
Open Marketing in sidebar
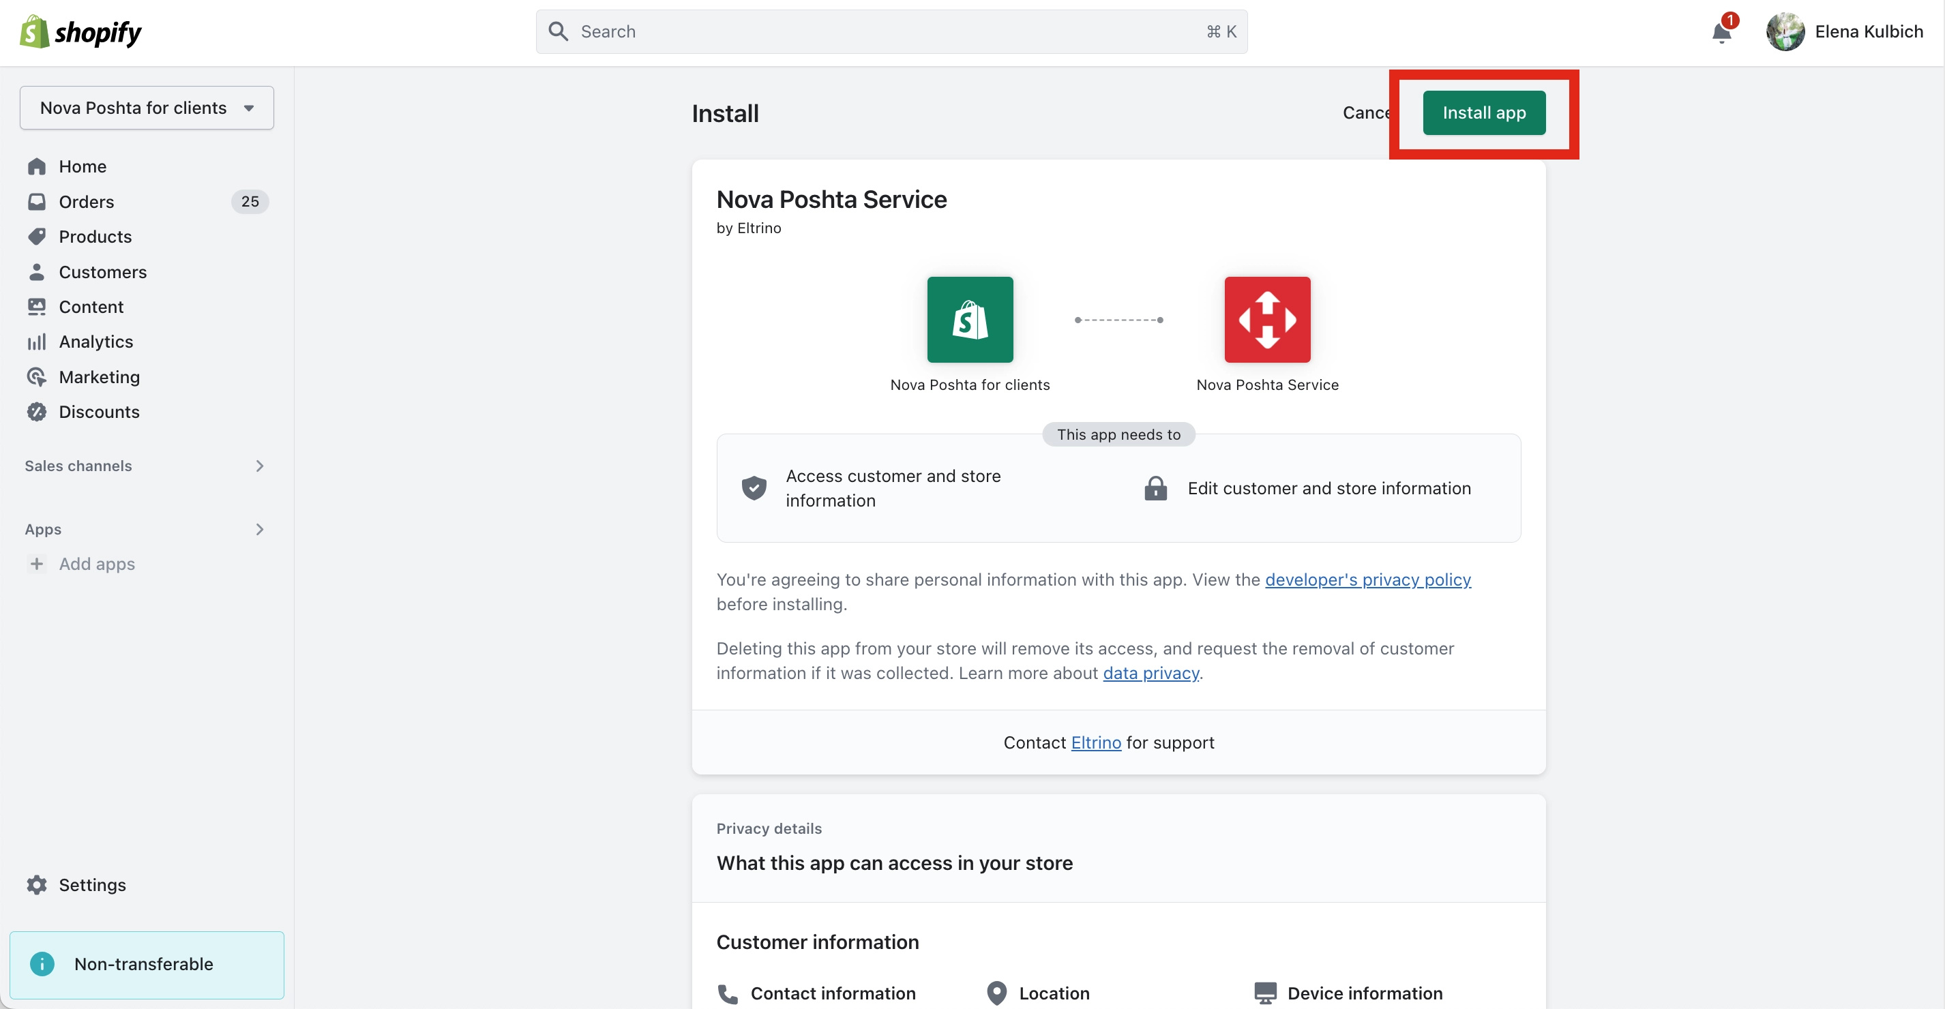point(99,376)
